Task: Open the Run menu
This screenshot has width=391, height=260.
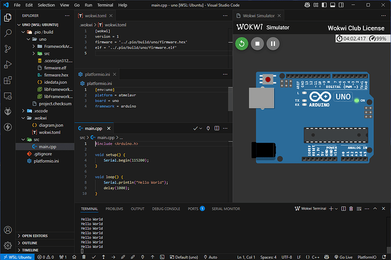Action: point(88,5)
